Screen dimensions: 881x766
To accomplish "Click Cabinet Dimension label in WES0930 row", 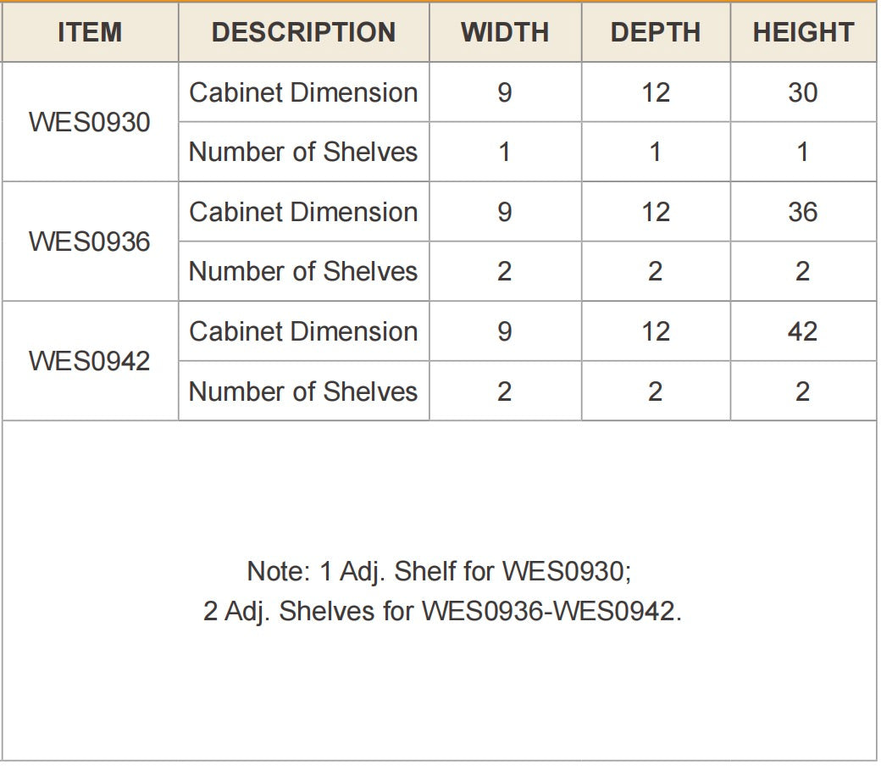I will pyautogui.click(x=303, y=92).
